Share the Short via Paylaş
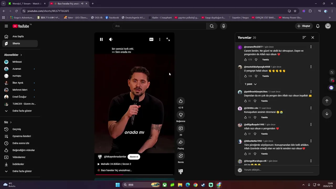 click(181, 142)
